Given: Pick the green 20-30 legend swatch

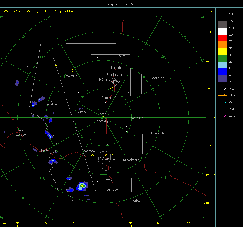Looking at the screenshot, I should pos(222,58).
